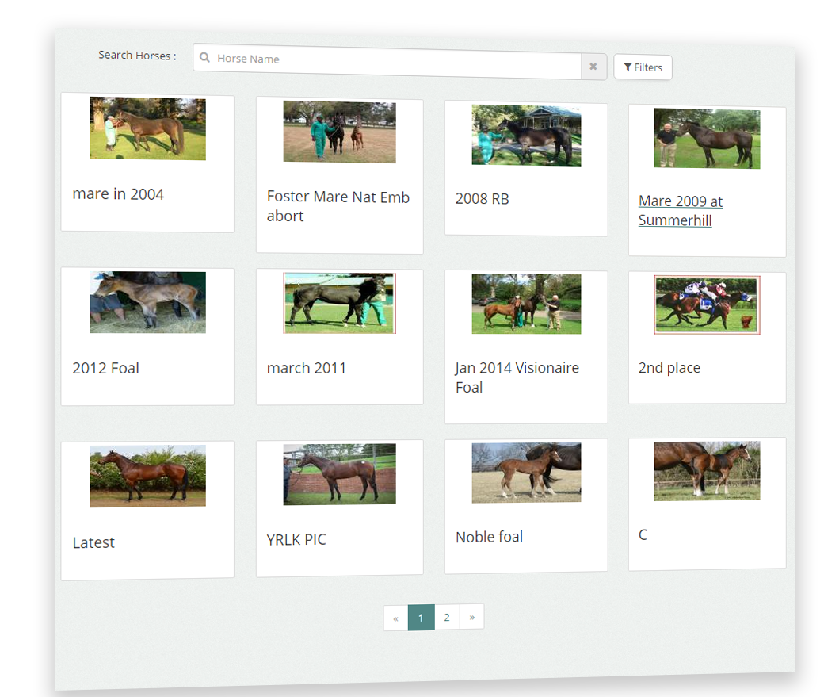
Task: Open the '2008 RB' photo
Action: 526,135
